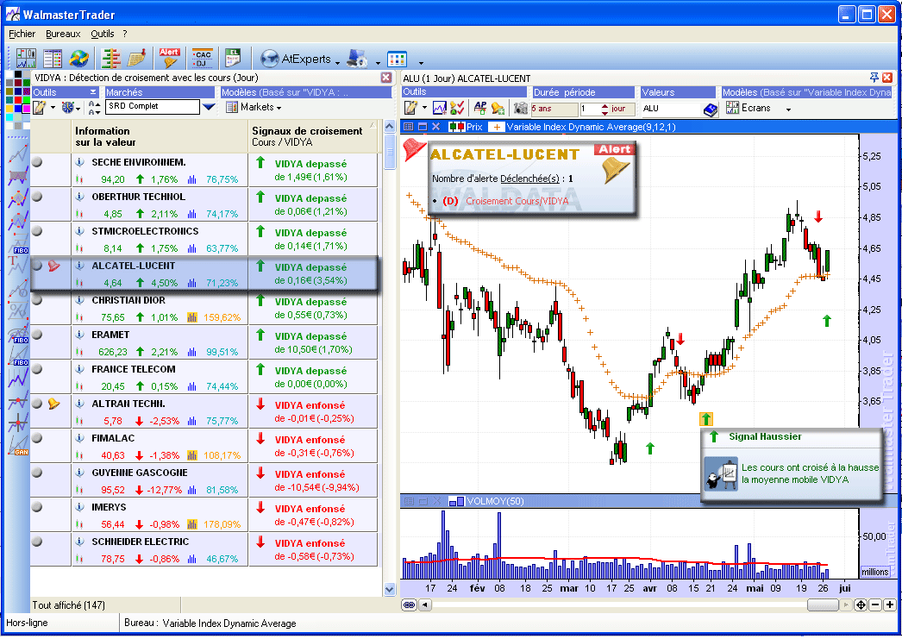The width and height of the screenshot is (902, 639).
Task: Open the 5 ans duration field
Action: click(554, 109)
